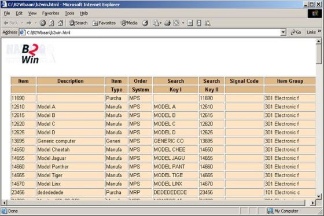
Task: Open the View menu
Action: [32, 13]
